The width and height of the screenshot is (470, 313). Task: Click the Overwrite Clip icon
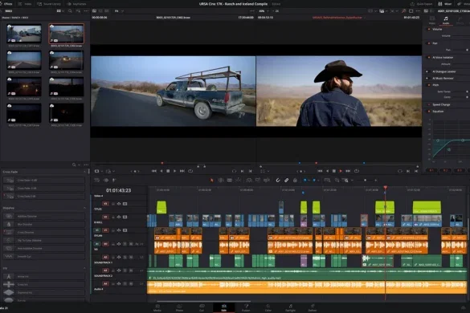[x=258, y=180]
